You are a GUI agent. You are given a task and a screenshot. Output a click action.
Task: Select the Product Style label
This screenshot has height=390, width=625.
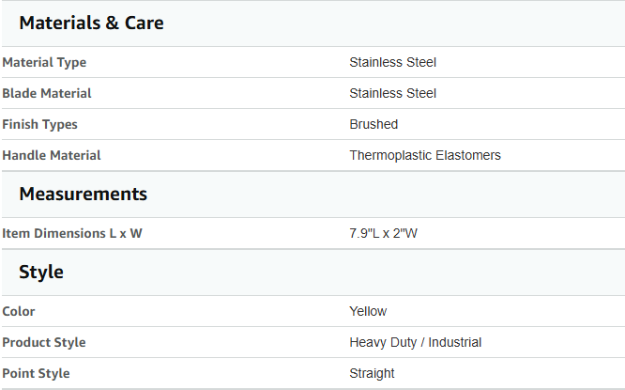pyautogui.click(x=44, y=342)
